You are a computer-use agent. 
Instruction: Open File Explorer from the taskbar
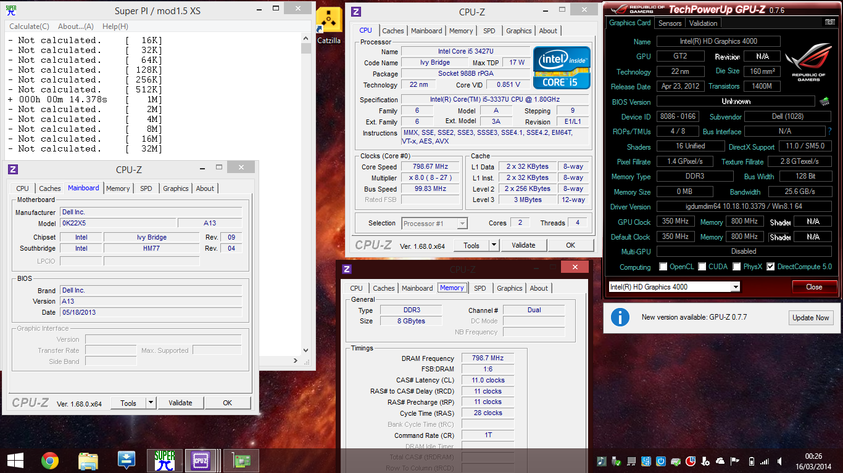(x=88, y=460)
